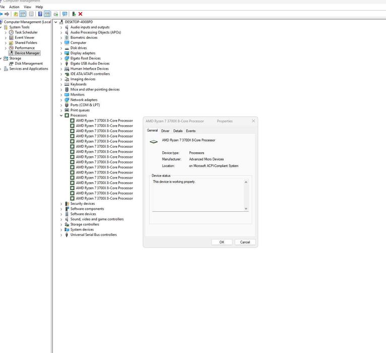Select Device Manager in the left tree
The height and width of the screenshot is (353, 386).
coord(27,53)
